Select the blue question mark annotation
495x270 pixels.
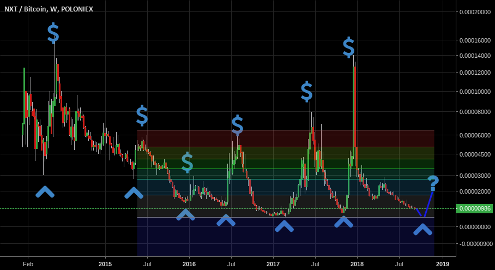coord(433,183)
